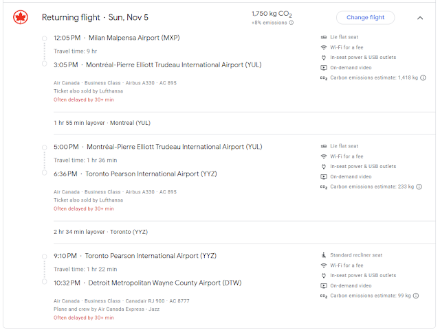Viewport: 440px width, 332px height.
Task: Click 'Often delayed' warning under Milan–Montreal flight
Action: pos(84,99)
